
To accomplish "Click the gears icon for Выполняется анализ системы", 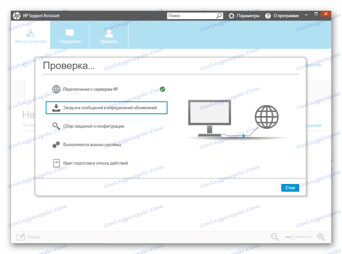I will click(56, 144).
